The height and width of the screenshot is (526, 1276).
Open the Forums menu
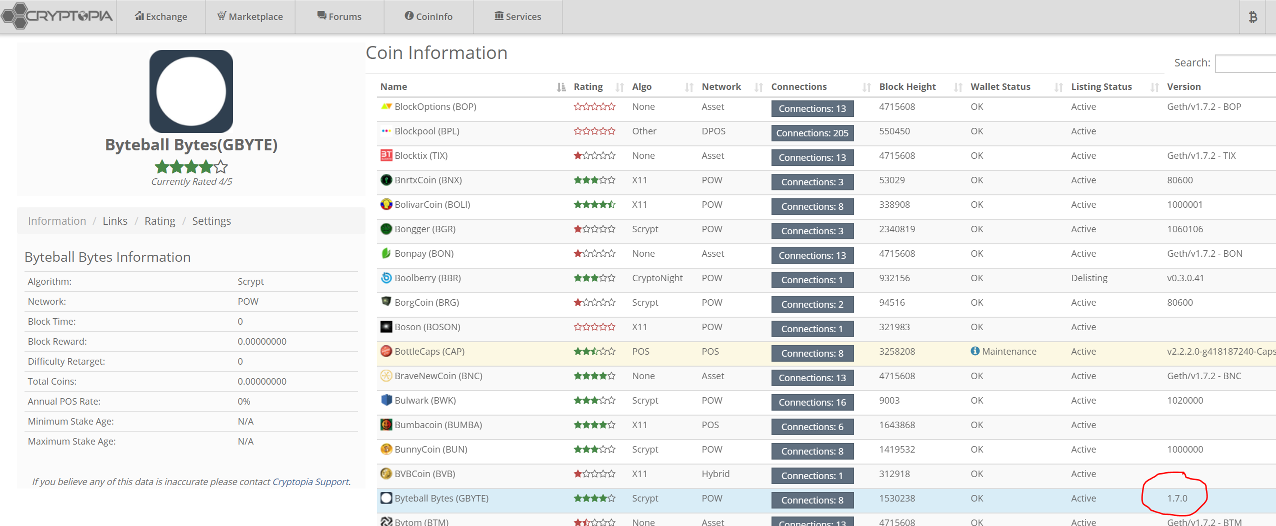pos(339,16)
